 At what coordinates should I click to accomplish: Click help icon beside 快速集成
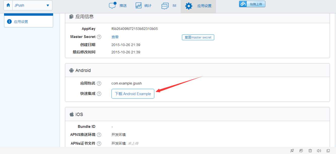[x=99, y=94]
